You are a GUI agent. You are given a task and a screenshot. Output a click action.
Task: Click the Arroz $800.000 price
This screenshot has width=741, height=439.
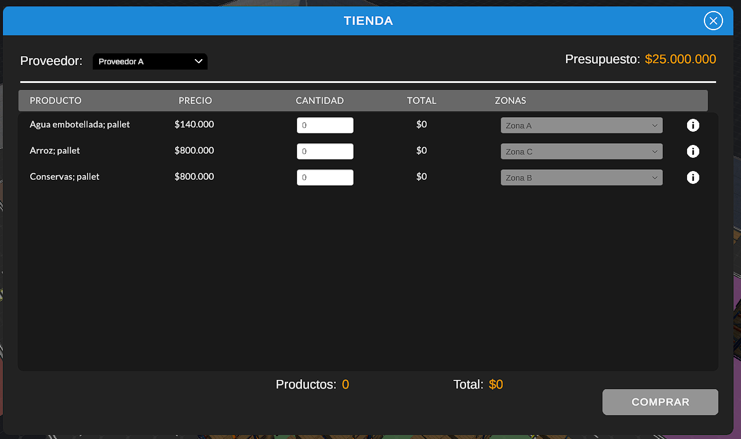click(194, 150)
